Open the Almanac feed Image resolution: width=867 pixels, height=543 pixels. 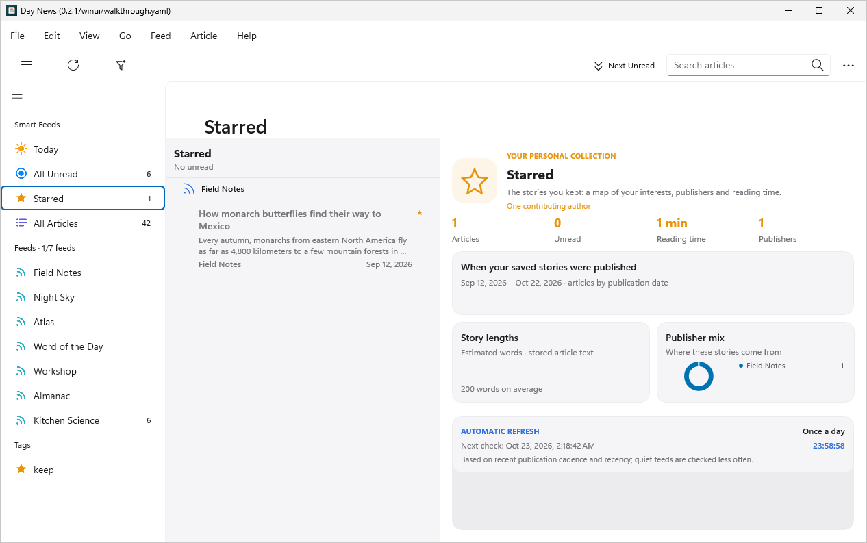(x=83, y=396)
